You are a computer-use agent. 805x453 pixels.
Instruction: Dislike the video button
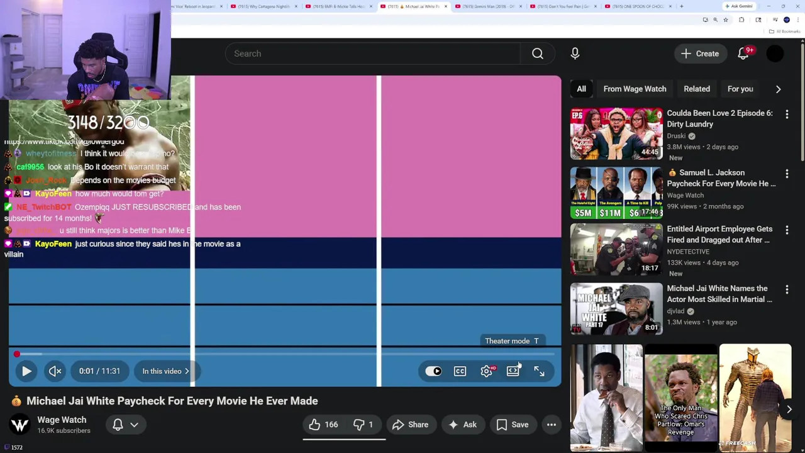point(363,425)
